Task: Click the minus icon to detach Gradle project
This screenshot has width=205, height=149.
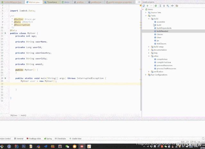Action: (x=151, y=6)
